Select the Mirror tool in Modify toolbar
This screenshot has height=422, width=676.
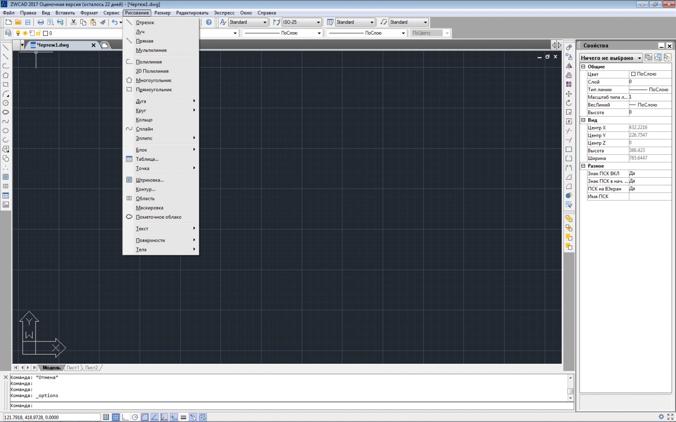click(x=569, y=66)
